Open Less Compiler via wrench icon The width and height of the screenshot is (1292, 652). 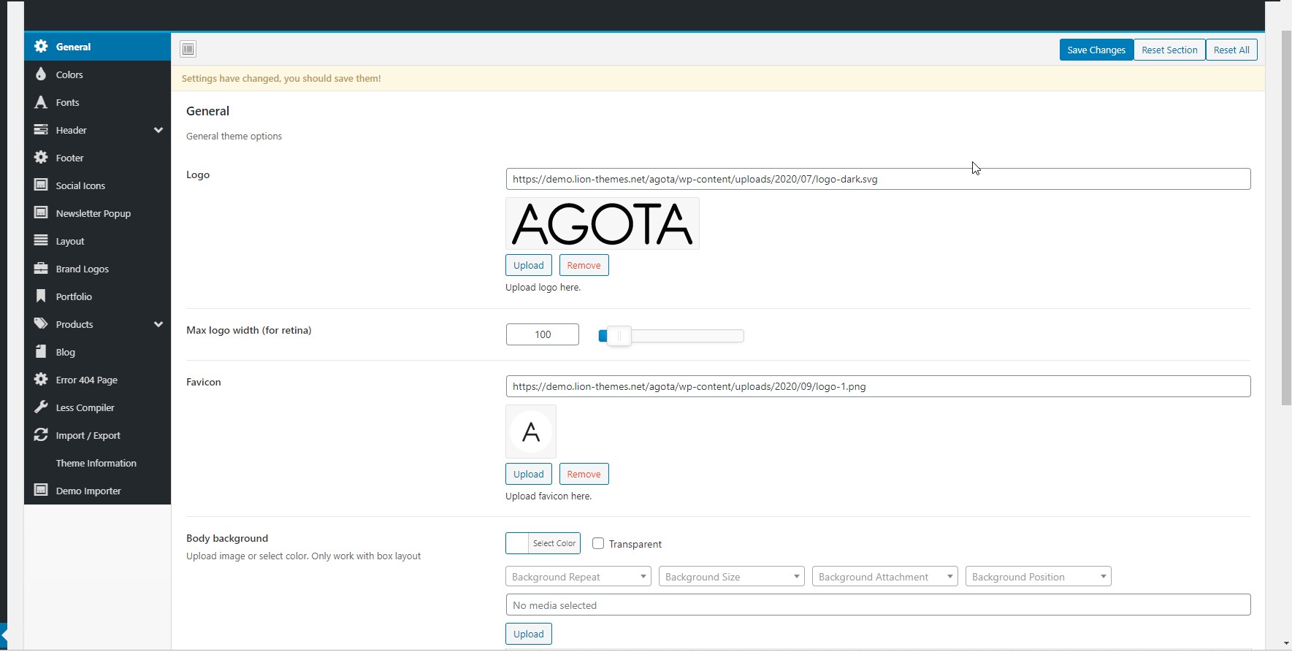tap(41, 407)
